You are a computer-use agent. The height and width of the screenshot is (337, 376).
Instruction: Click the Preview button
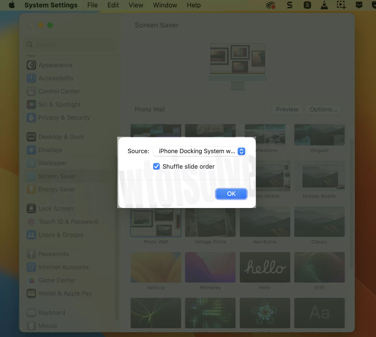coord(287,109)
